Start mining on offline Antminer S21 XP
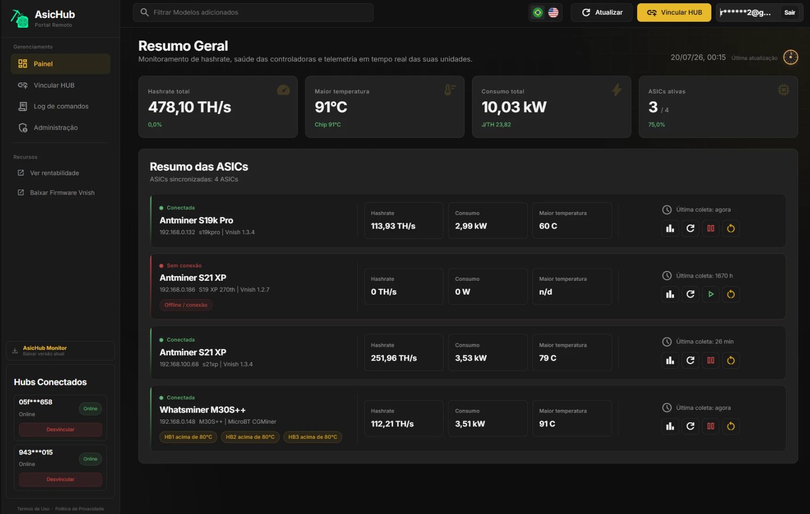The width and height of the screenshot is (810, 514). coord(710,294)
